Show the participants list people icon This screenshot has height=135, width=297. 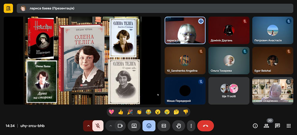pyautogui.click(x=266, y=126)
